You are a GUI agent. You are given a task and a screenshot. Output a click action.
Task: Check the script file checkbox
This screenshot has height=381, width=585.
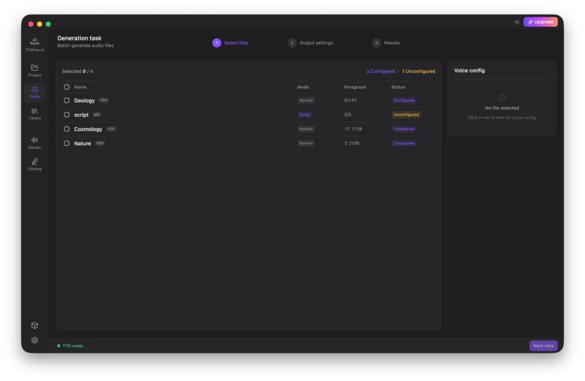66,115
